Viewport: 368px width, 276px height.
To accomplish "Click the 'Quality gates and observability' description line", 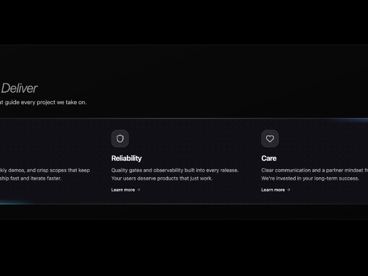I will click(x=175, y=170).
